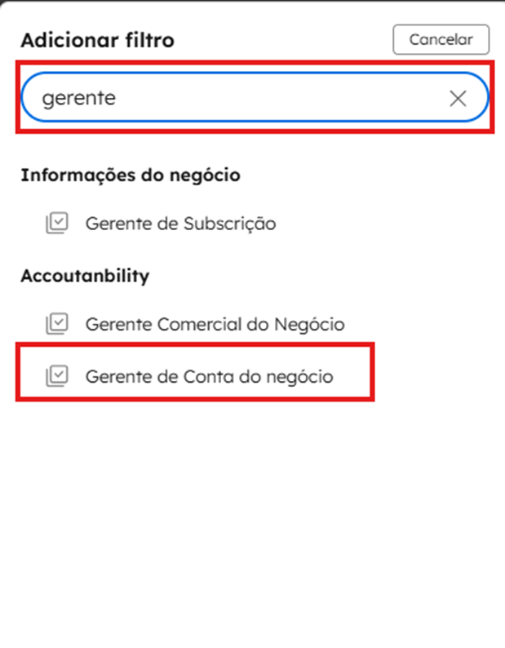Clear the search field with the X icon
Image resolution: width=505 pixels, height=648 pixels.
click(458, 99)
